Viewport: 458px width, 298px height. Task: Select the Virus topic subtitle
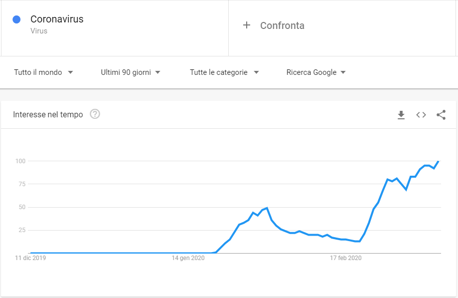pos(39,31)
